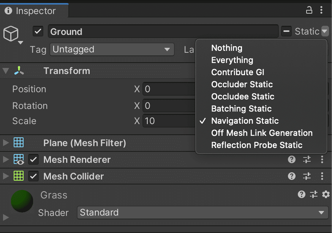Screen dimensions: 332x233
Task: Open Grass material preset sliders icon
Action: [314, 194]
